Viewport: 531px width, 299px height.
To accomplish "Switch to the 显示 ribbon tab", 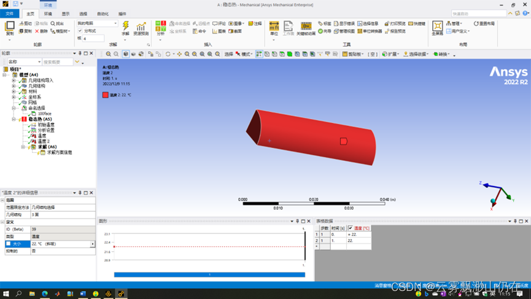I will pos(66,14).
